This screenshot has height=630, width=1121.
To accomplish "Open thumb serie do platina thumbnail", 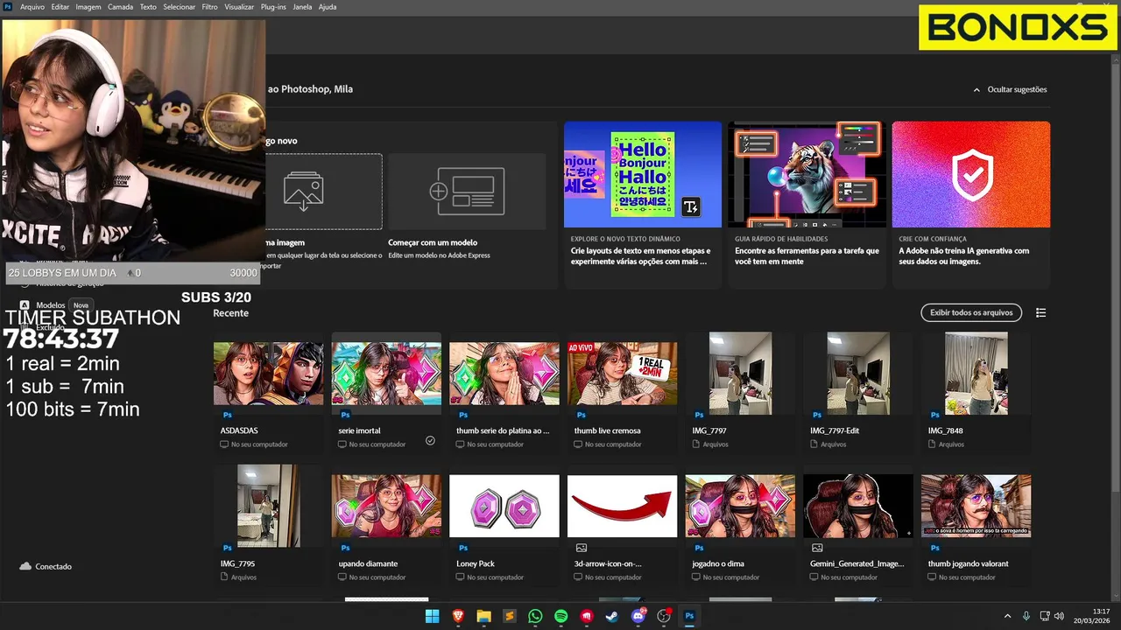I will click(x=504, y=373).
